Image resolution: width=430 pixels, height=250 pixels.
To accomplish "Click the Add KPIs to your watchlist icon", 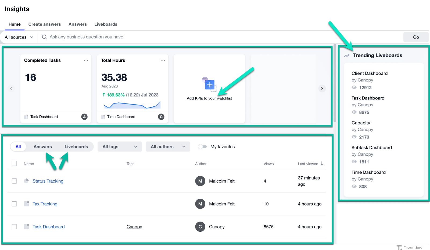I will pyautogui.click(x=209, y=85).
